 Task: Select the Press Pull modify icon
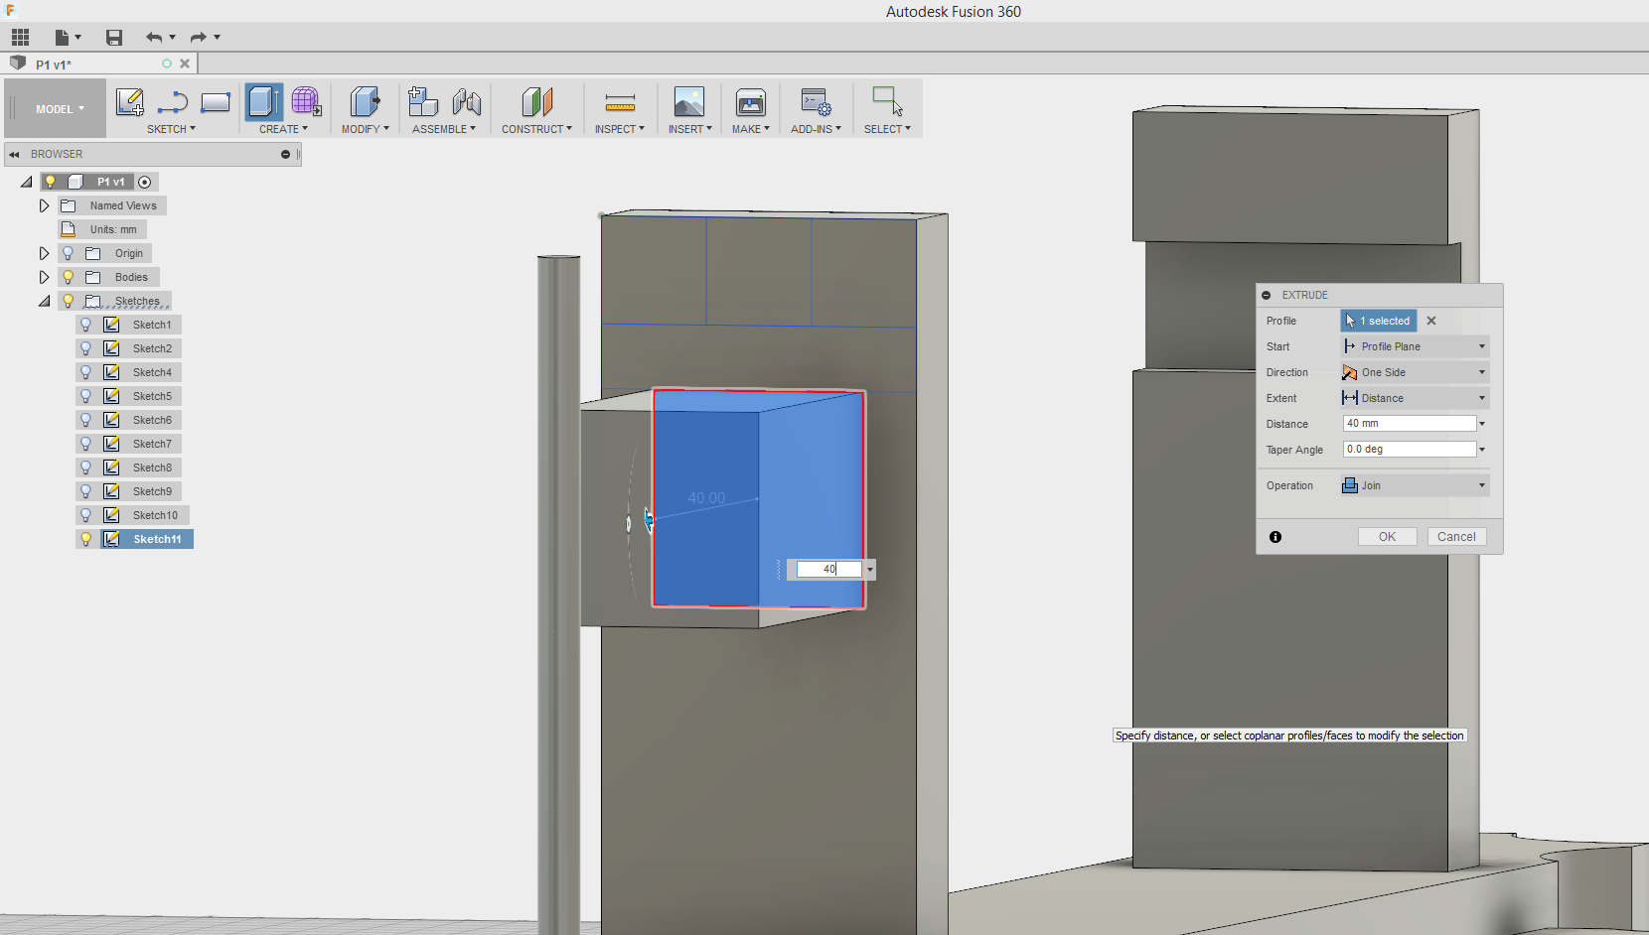365,102
